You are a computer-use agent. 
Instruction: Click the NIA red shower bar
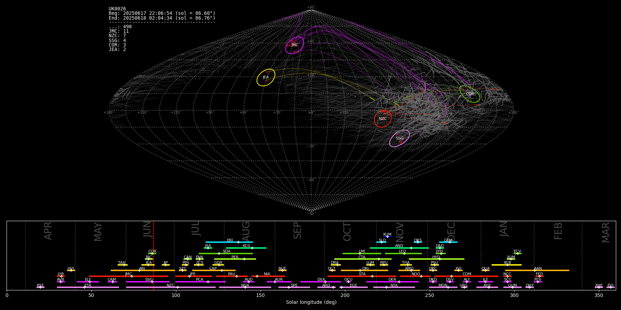coord(268,276)
